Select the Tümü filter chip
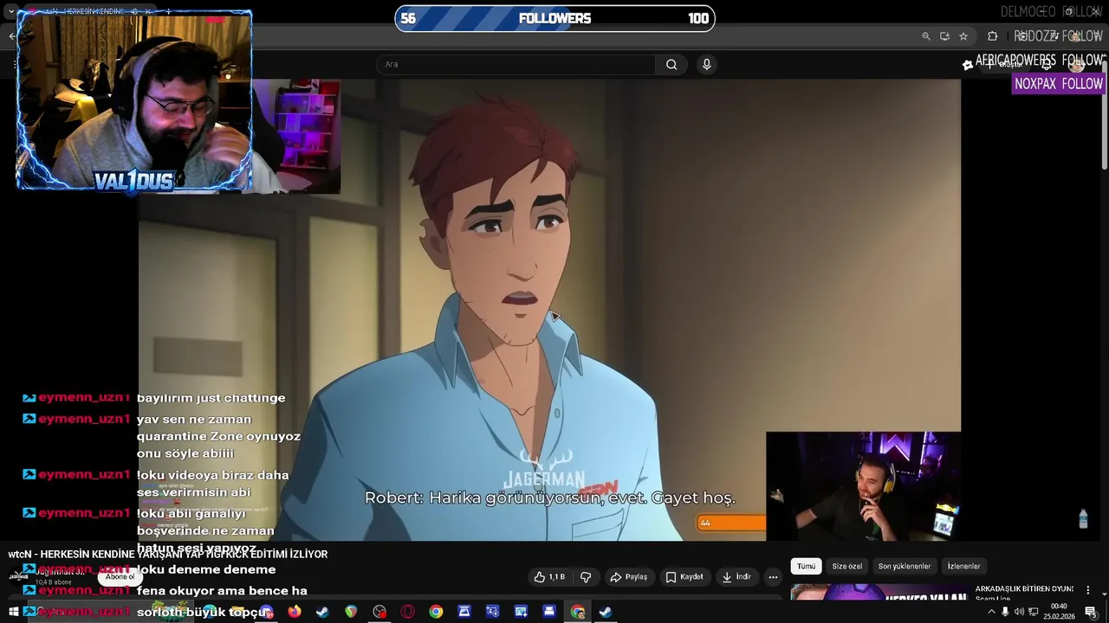1109x623 pixels. [x=806, y=566]
